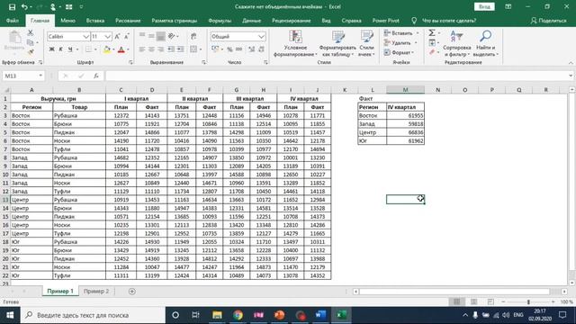
Task: Save the workbook from quick access toolbar
Action: (x=12, y=7)
